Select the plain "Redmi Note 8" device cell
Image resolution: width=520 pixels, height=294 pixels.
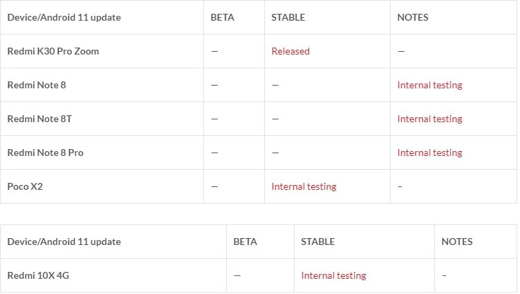[36, 85]
